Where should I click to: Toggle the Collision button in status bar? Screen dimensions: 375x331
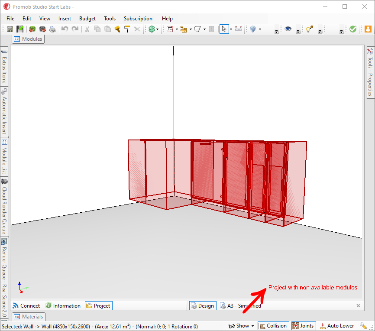[273, 326]
